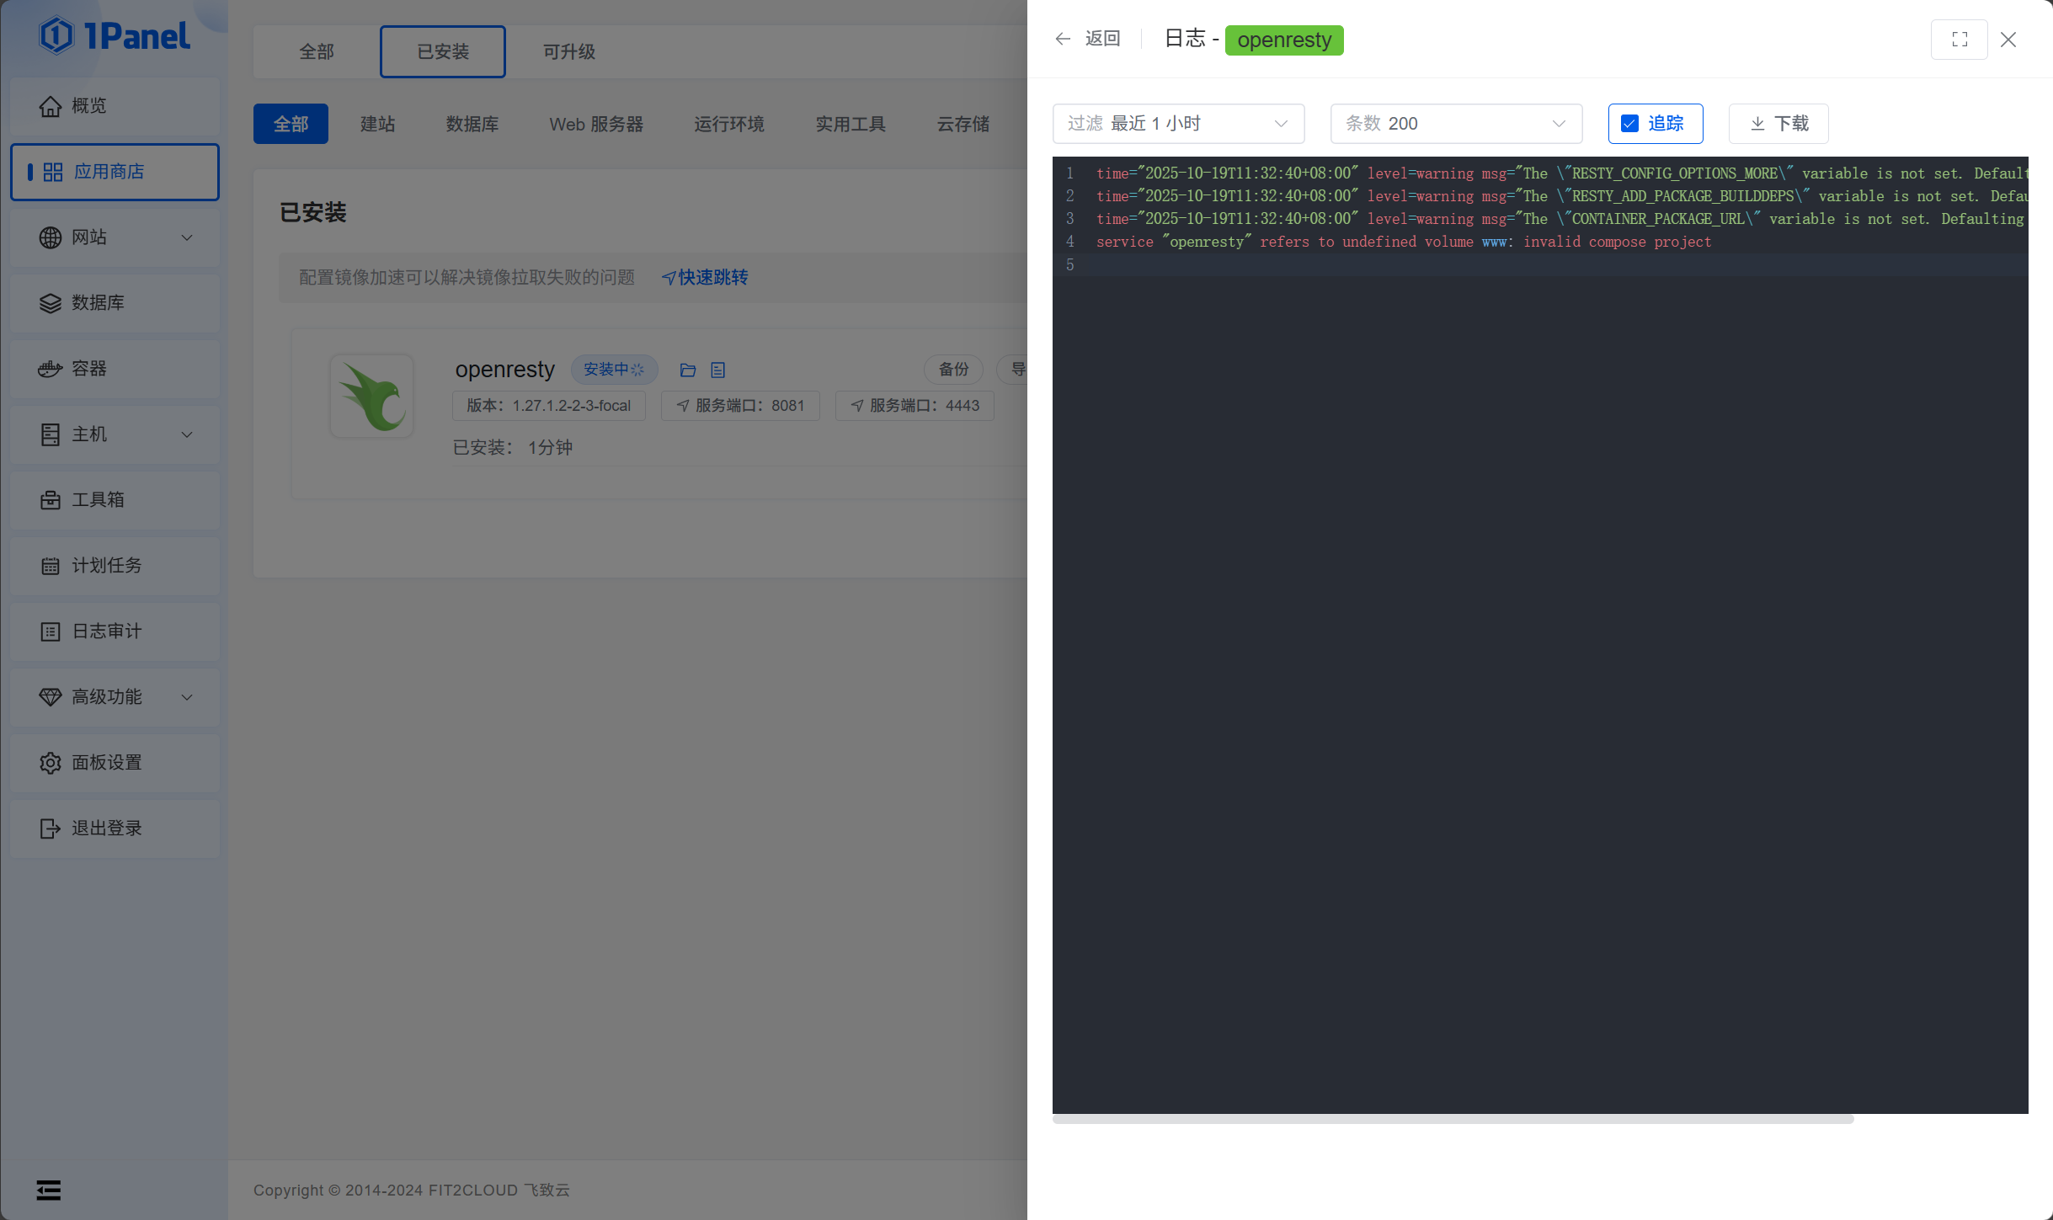The image size is (2053, 1220).
Task: Click the horizontal scrollbar below the log
Action: [x=1453, y=1119]
